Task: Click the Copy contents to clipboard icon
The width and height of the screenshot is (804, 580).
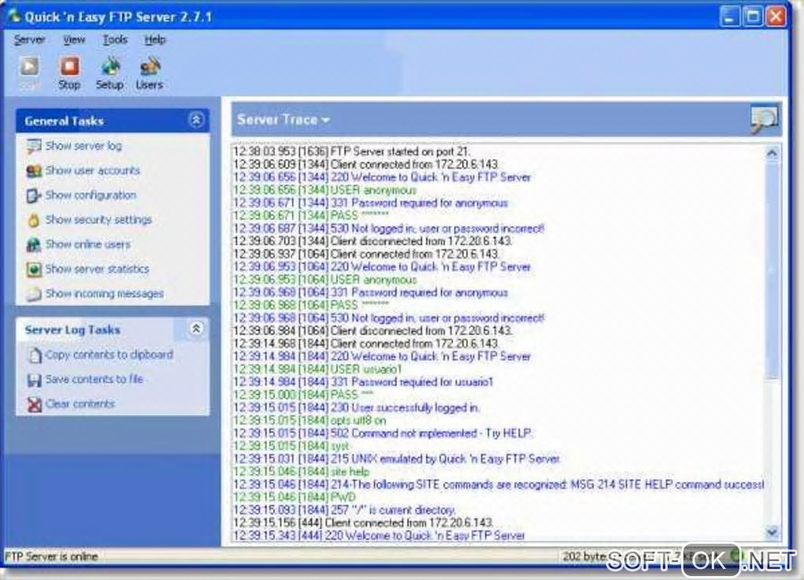Action: tap(35, 355)
